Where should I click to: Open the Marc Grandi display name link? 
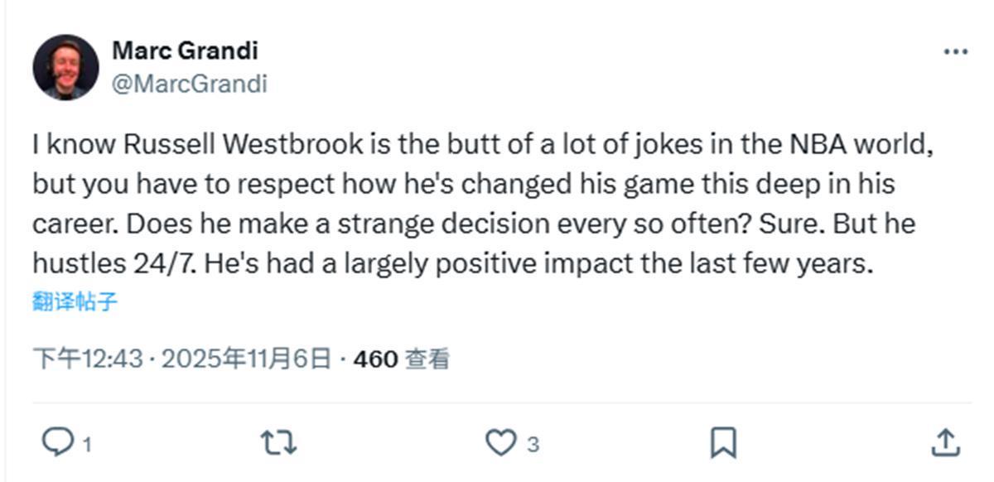(x=185, y=51)
